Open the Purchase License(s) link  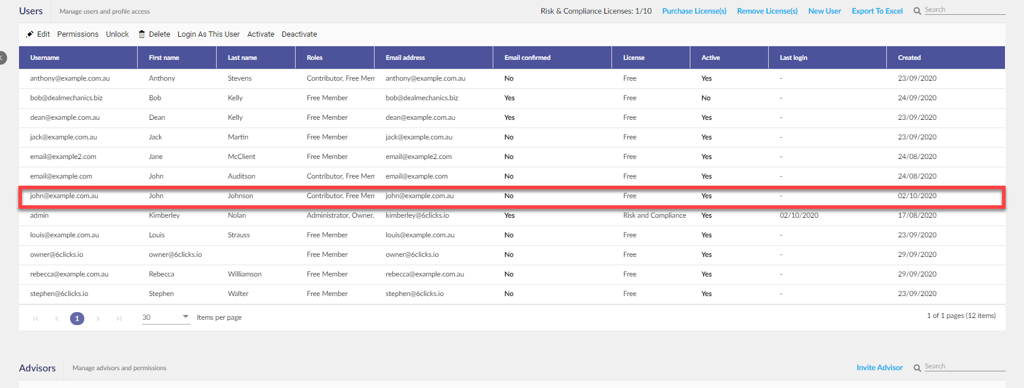[695, 11]
